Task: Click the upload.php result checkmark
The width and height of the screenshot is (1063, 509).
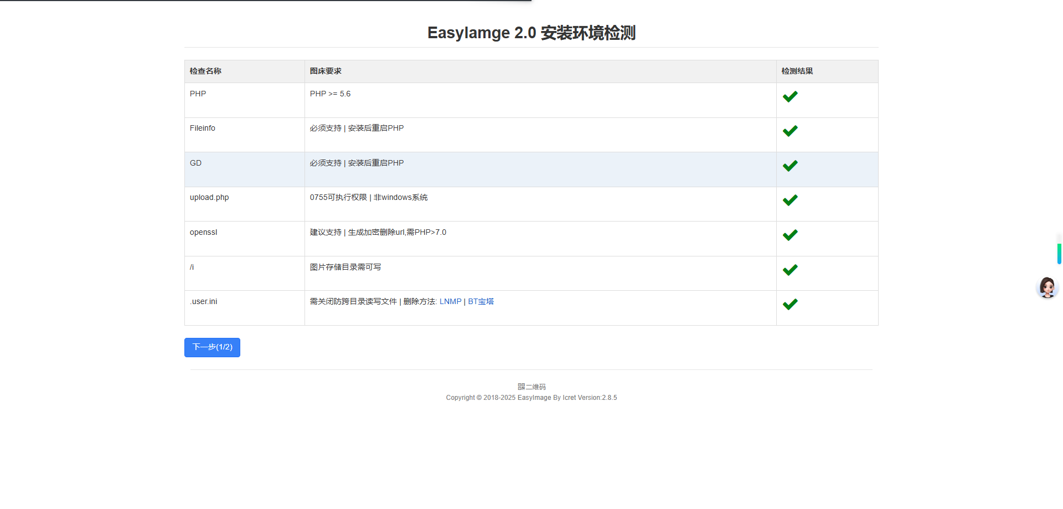Action: [x=790, y=200]
